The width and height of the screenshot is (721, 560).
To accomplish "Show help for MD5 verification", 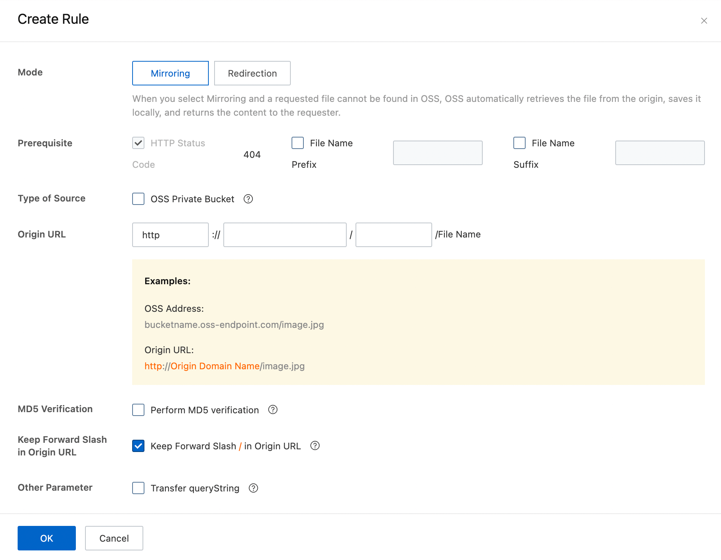I will (273, 409).
